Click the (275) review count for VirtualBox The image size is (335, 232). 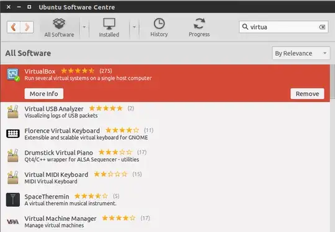click(105, 71)
